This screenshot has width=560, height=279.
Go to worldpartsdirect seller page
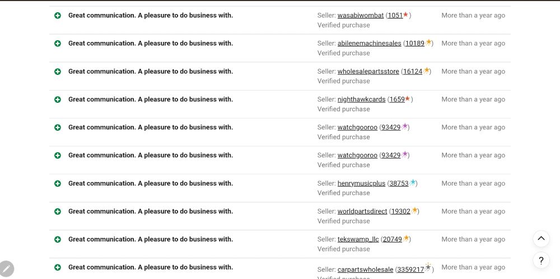click(x=362, y=211)
